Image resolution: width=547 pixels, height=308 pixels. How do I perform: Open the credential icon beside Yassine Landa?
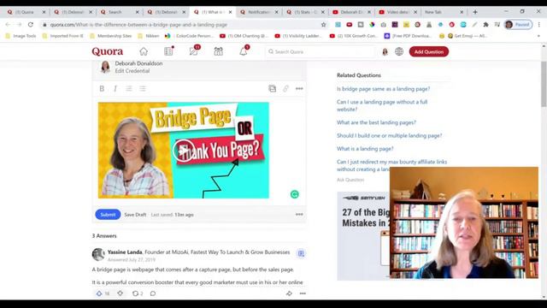[x=301, y=253]
